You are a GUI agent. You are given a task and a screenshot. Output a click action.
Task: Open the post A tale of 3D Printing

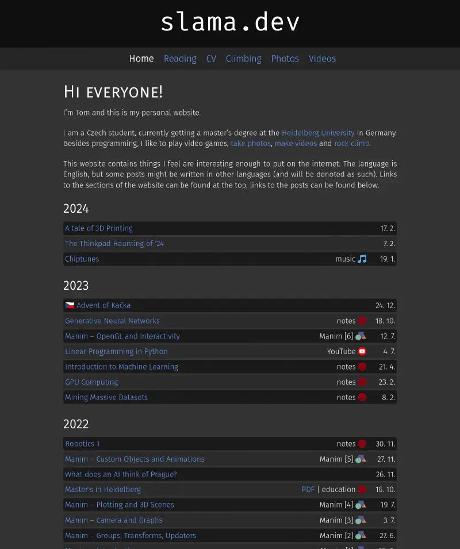coord(99,228)
